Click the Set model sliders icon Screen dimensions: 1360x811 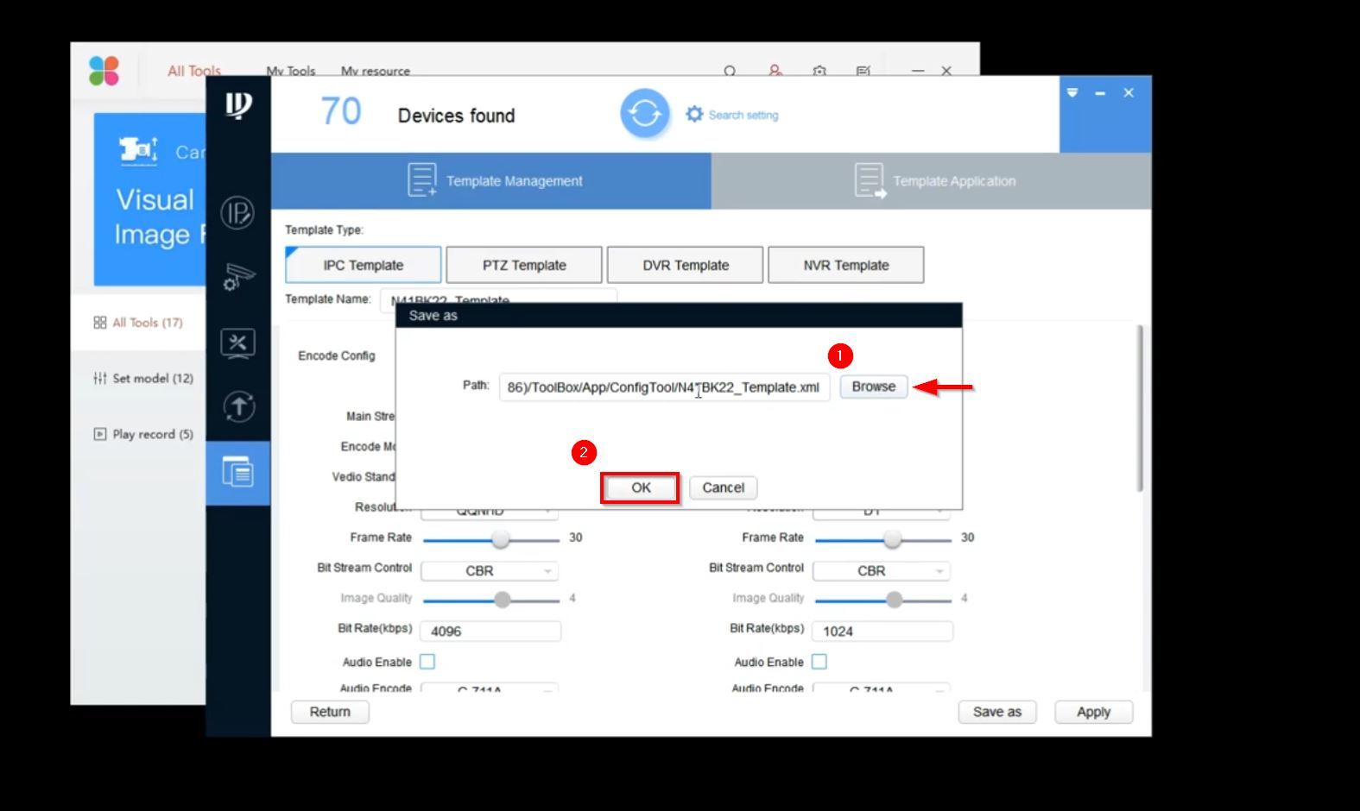coord(100,378)
